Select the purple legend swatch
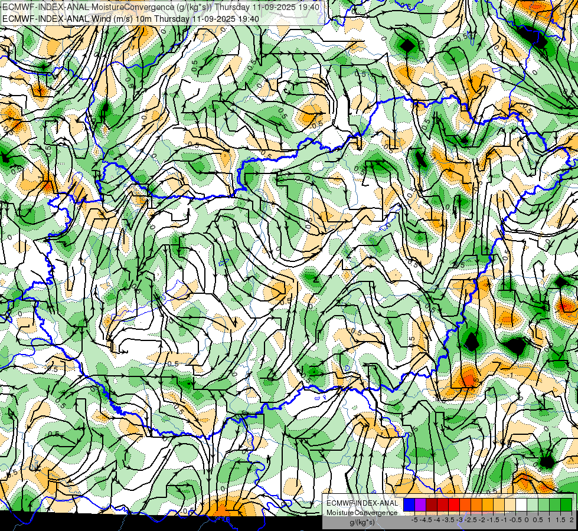 click(x=420, y=504)
